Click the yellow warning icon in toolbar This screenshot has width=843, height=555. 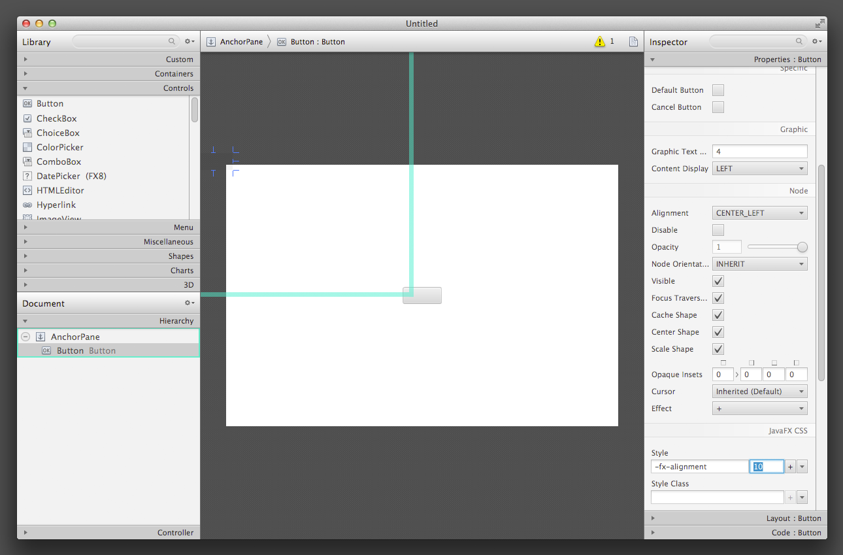tap(599, 42)
